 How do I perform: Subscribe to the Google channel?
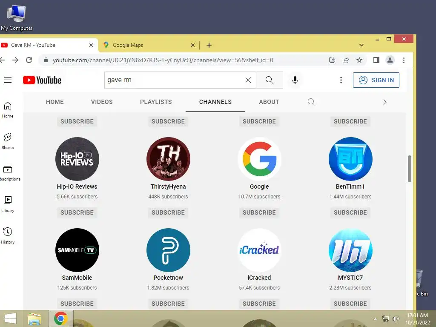point(259,212)
